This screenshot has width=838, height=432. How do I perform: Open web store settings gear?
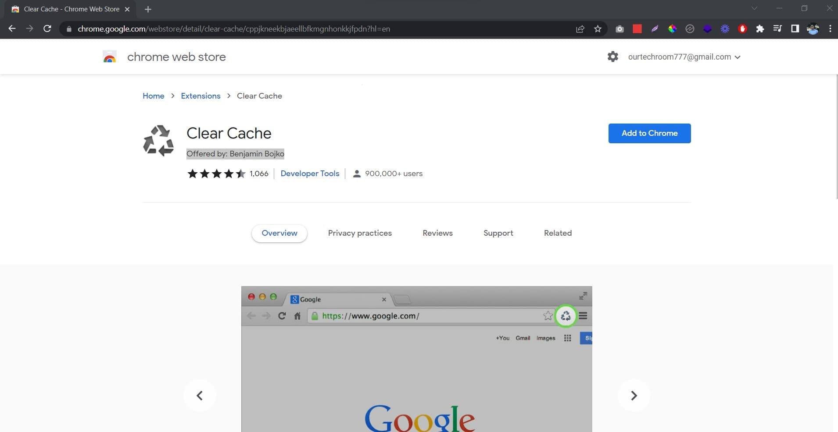(x=613, y=57)
